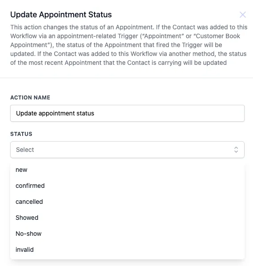Open the Status Select dropdown

point(127,150)
